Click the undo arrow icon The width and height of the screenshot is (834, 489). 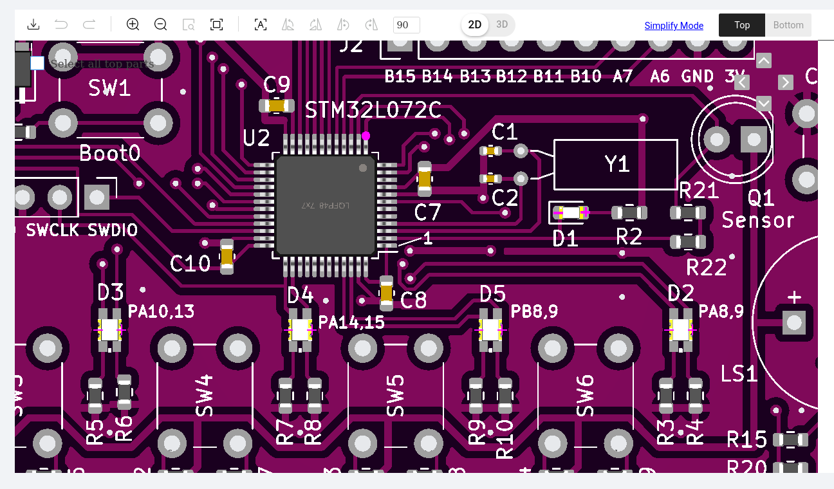61,25
